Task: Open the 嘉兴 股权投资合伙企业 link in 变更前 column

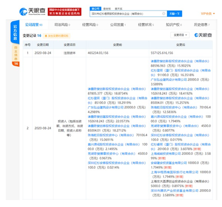Action: (114, 144)
